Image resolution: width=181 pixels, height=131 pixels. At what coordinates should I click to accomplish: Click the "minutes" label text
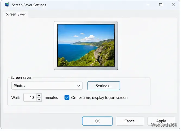[51, 97]
